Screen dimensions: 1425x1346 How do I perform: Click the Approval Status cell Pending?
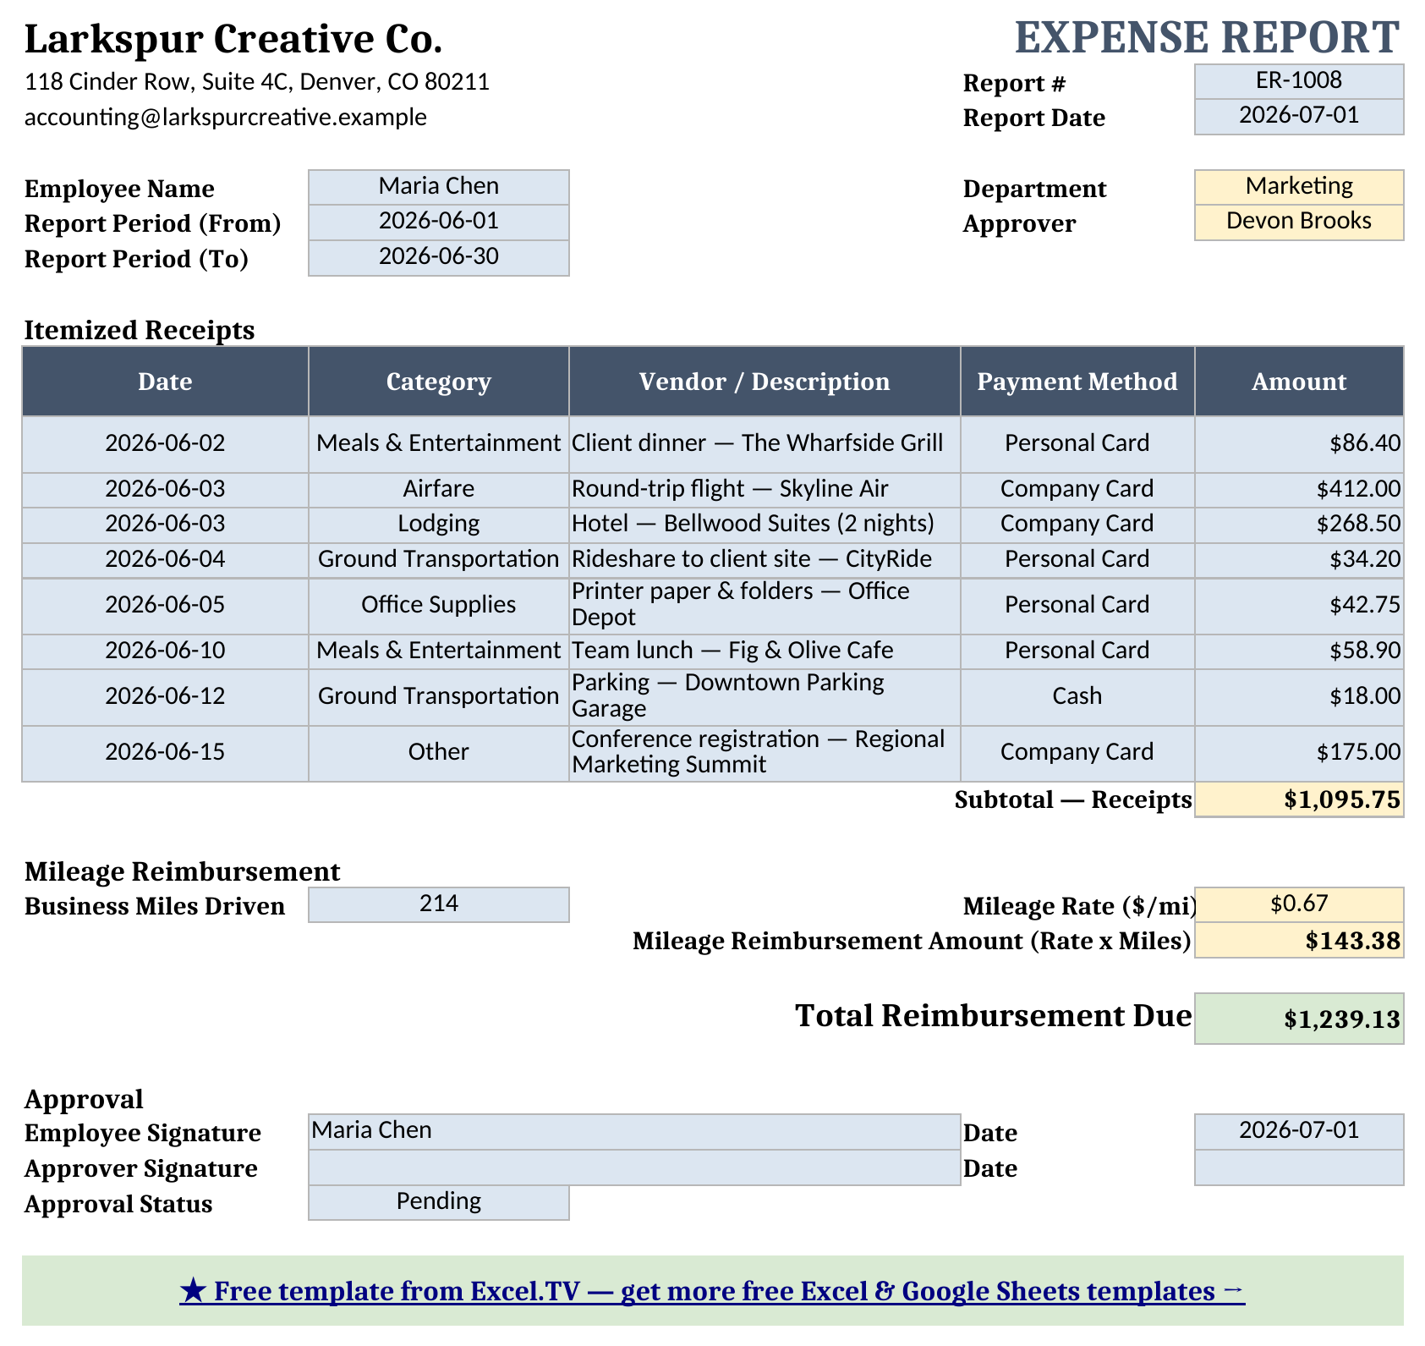click(439, 1202)
